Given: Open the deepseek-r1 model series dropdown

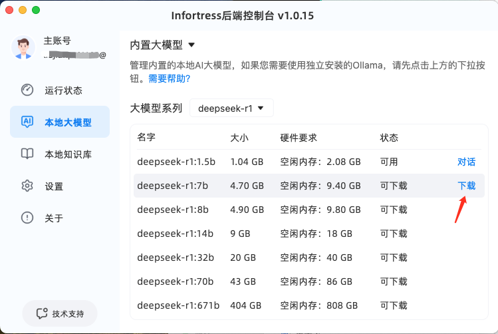Looking at the screenshot, I should (x=231, y=108).
